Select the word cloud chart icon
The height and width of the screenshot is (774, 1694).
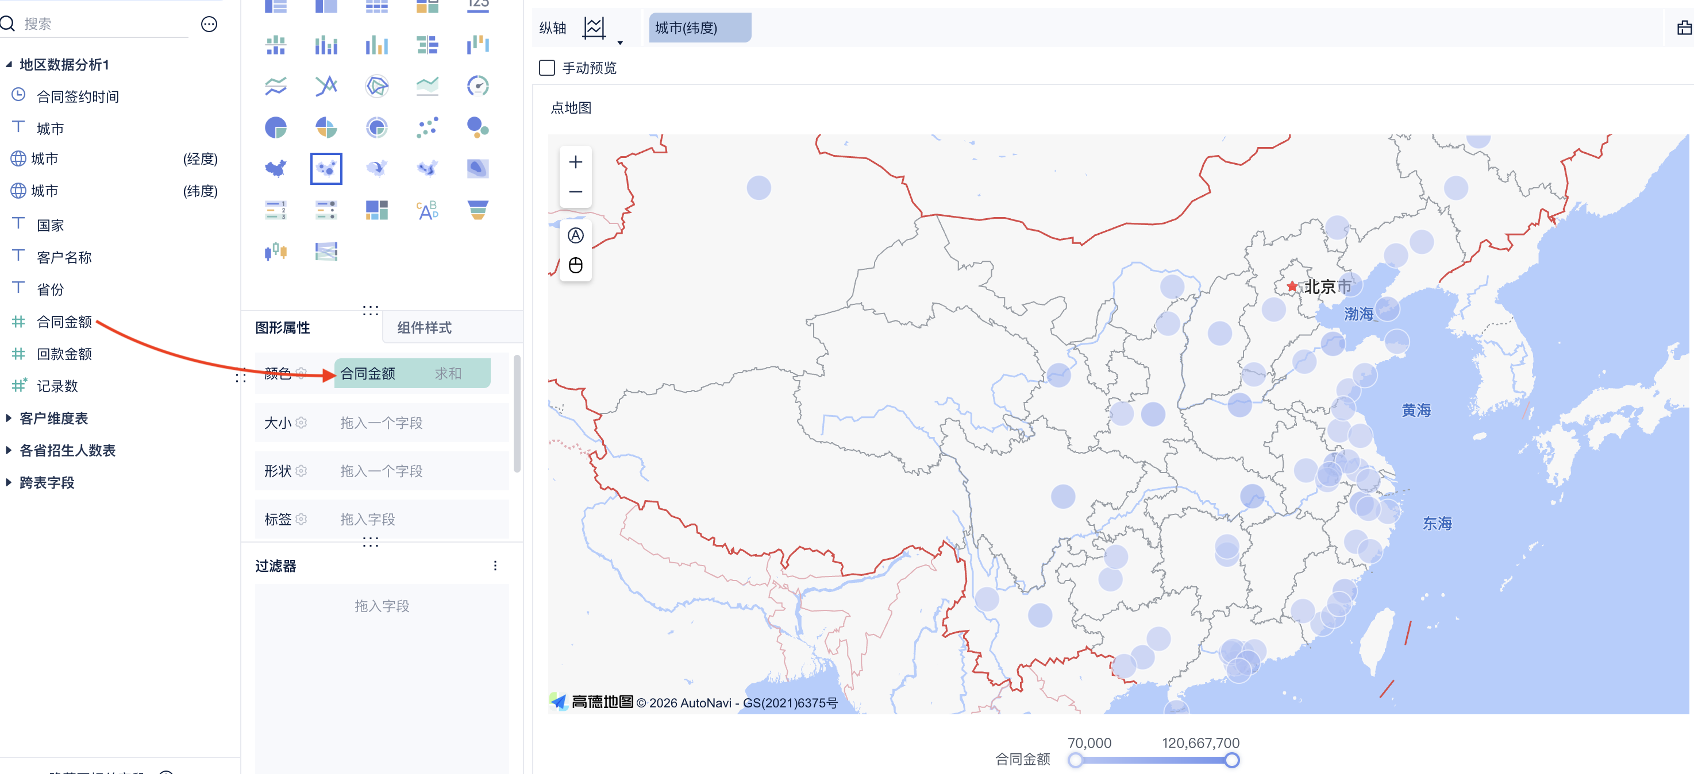(427, 210)
